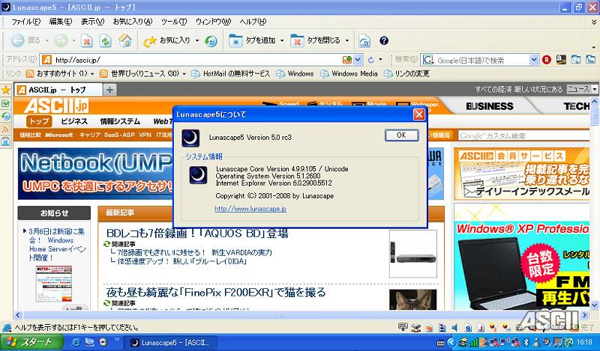Click the speaker mute icon in status bar
The width and height of the screenshot is (600, 351).
pos(454,327)
